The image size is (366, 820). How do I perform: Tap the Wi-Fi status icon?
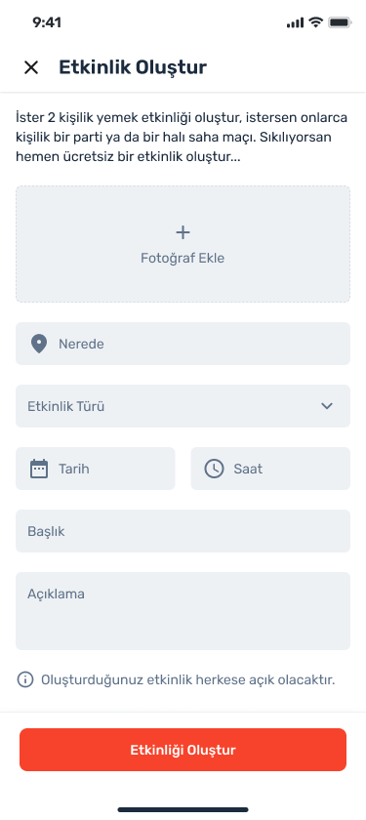315,22
